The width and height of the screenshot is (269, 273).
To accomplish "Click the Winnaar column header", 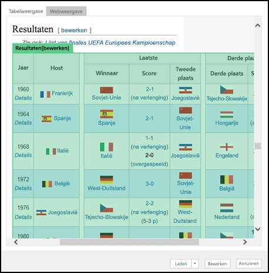I will 107,74.
